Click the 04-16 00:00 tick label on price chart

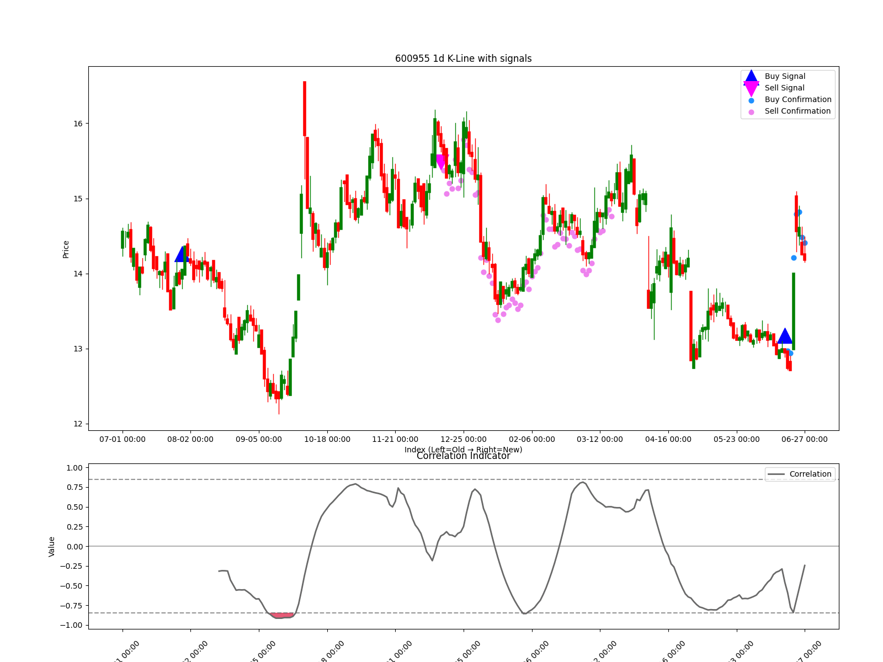pos(668,439)
